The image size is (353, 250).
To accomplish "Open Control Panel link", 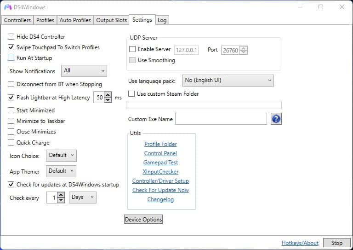I will coord(160,153).
